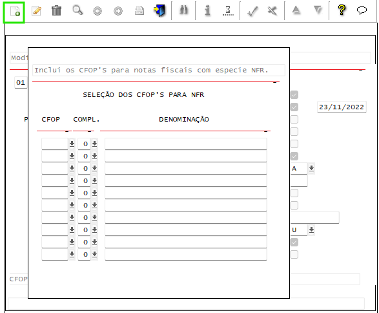Click the magnifying glass search icon
The width and height of the screenshot is (379, 313).
tap(77, 10)
